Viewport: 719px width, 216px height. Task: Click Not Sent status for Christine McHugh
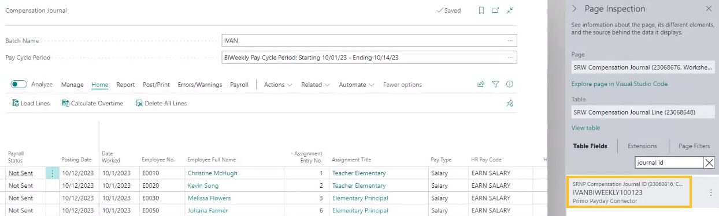coord(21,173)
